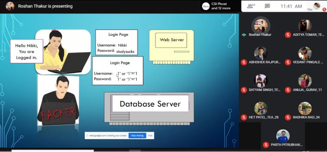The width and height of the screenshot is (327, 152).
Task: Click the Stop sharing button
Action: point(137,136)
